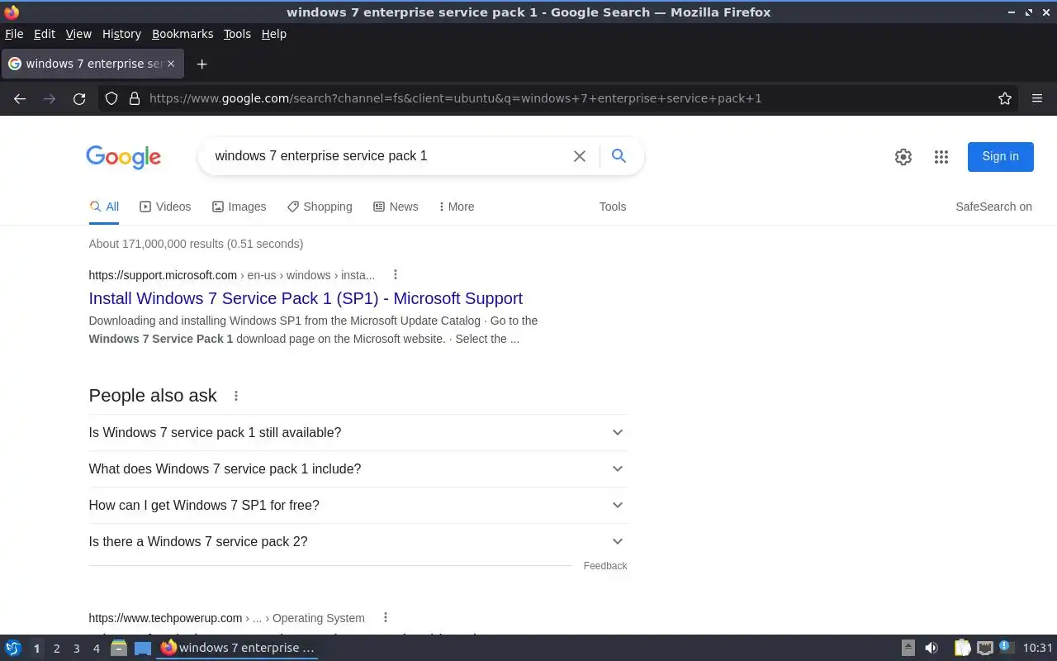Click the Sign in button
The image size is (1057, 661).
[x=1000, y=156]
